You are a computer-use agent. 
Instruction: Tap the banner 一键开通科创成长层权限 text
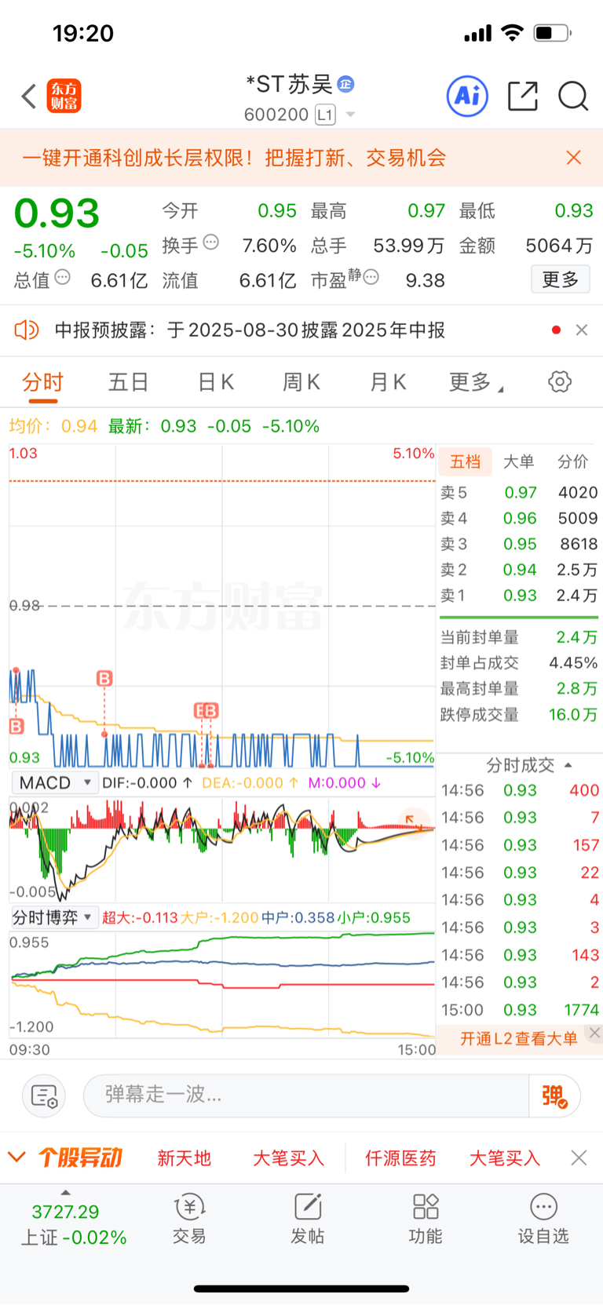click(234, 158)
